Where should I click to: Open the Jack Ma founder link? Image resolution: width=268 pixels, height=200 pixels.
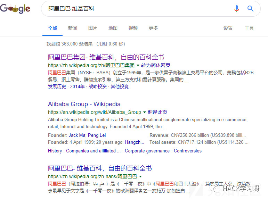[x=77, y=135]
